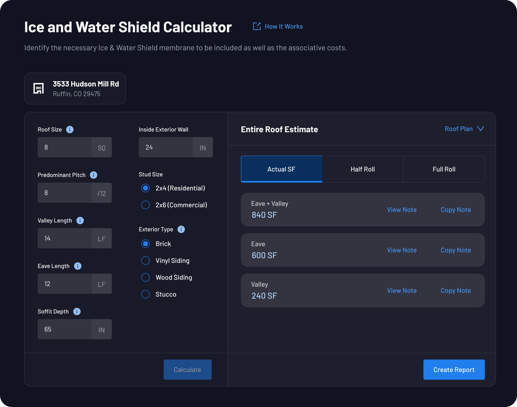Viewport: 517px width, 407px height.
Task: Select the 2x6 (Commercial) stud size
Action: [x=146, y=205]
